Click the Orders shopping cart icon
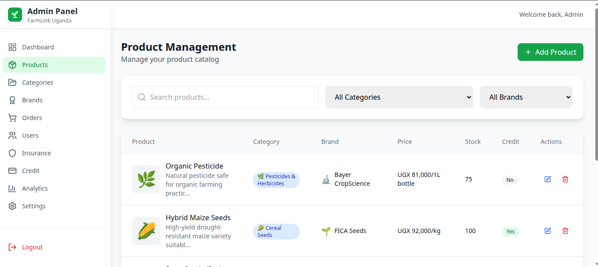Image resolution: width=598 pixels, height=267 pixels. (12, 118)
